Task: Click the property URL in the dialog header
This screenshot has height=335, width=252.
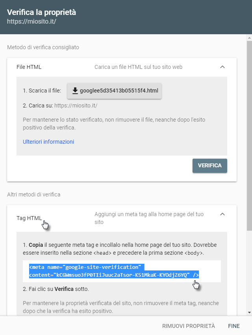Action: [31, 22]
